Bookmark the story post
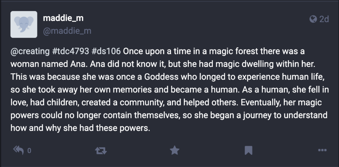The image size is (339, 167). tap(248, 151)
